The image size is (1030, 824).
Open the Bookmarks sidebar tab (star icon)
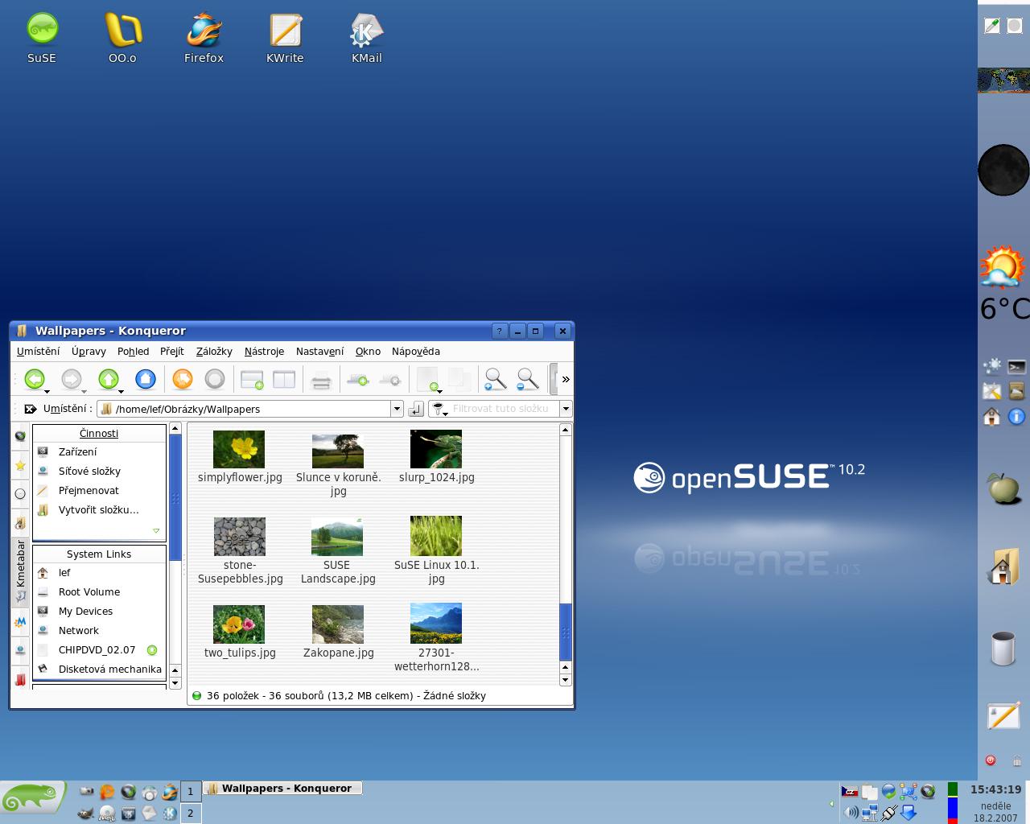click(x=20, y=465)
